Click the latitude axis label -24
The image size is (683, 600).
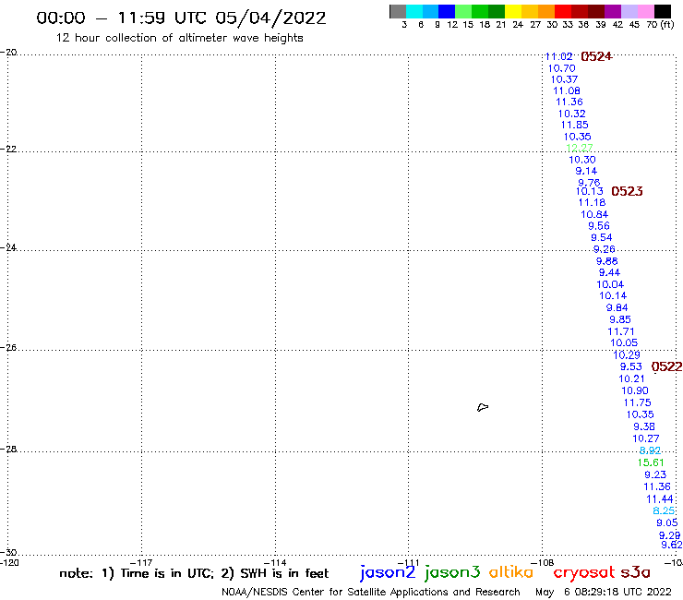click(8, 247)
